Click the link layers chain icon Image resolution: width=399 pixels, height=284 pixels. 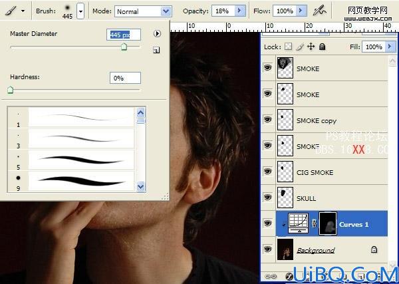point(271,277)
